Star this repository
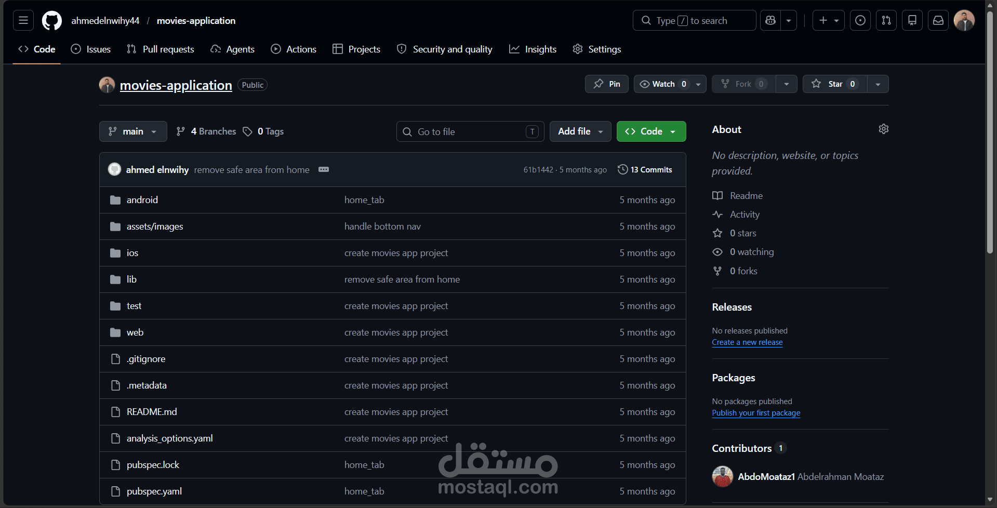Viewport: 997px width, 508px height. pos(835,84)
